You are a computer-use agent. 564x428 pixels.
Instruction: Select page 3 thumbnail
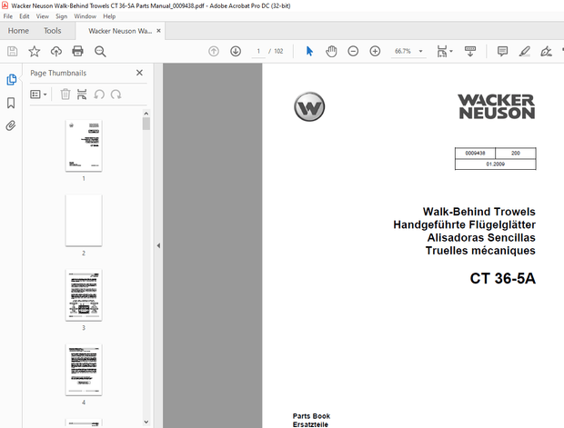[x=84, y=295]
